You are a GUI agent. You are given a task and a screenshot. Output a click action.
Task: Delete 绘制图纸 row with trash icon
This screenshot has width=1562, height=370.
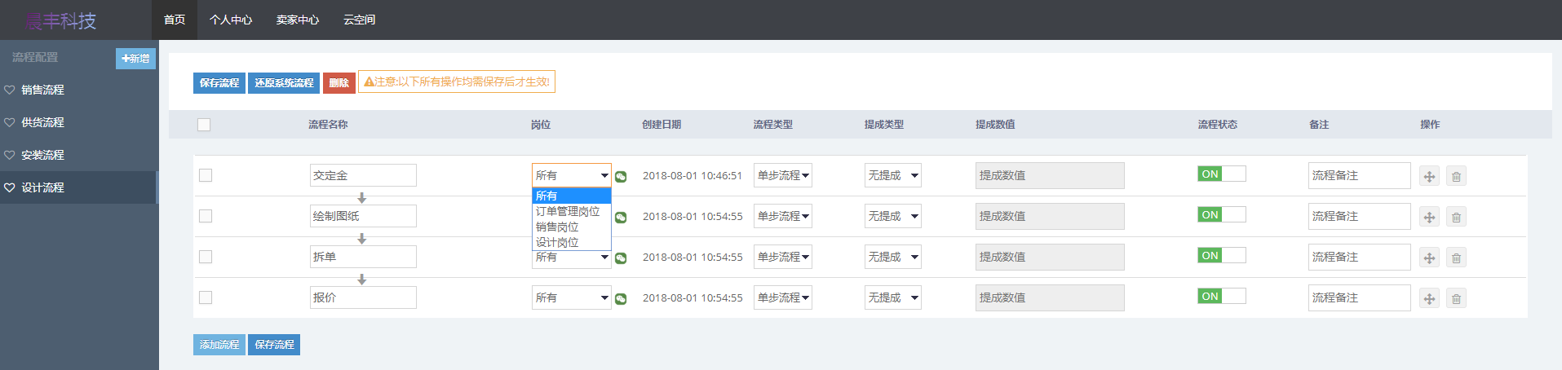click(1456, 217)
